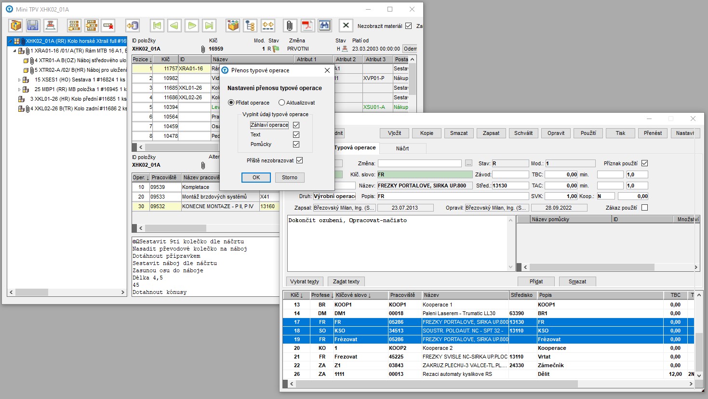
Task: Click the second add-row toolbar icon before the delete-row icon
Action: (x=91, y=26)
